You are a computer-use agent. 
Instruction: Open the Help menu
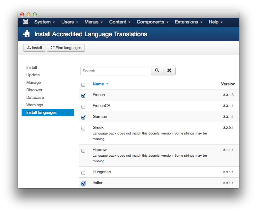(215, 22)
